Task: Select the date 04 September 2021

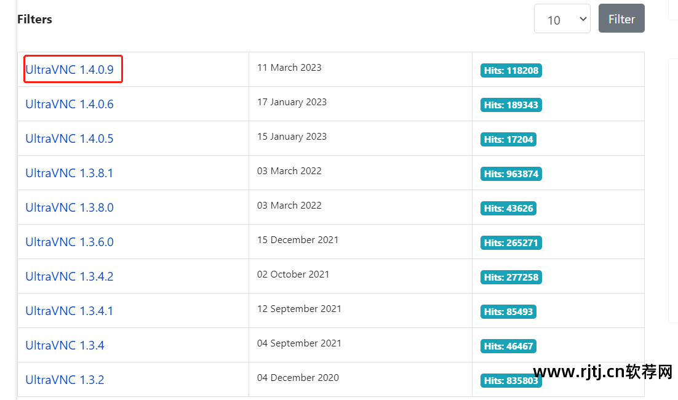Action: [299, 343]
